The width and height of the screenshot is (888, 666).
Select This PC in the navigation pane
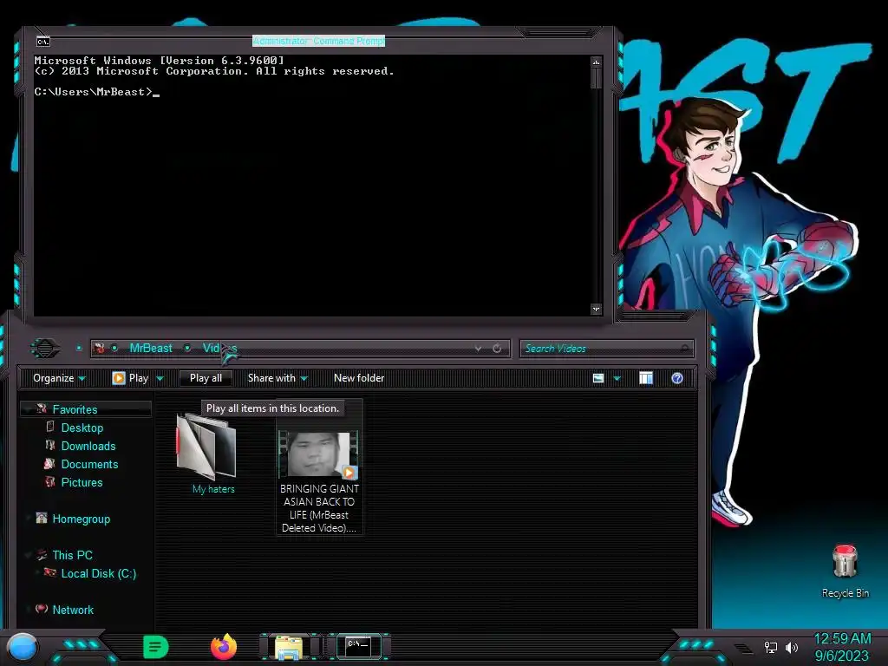coord(72,556)
